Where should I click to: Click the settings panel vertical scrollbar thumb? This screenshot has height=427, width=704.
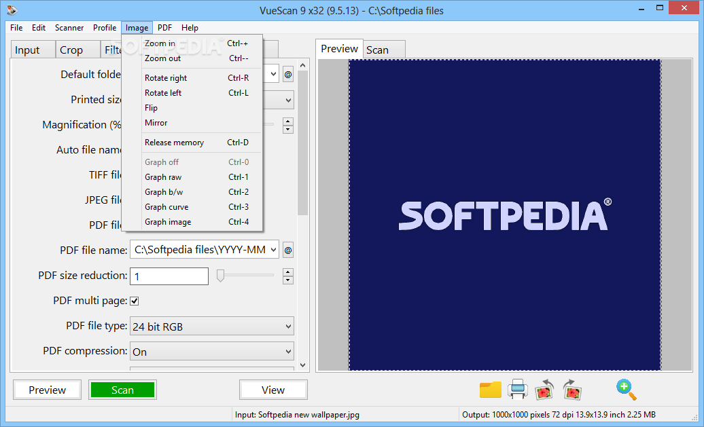click(302, 143)
